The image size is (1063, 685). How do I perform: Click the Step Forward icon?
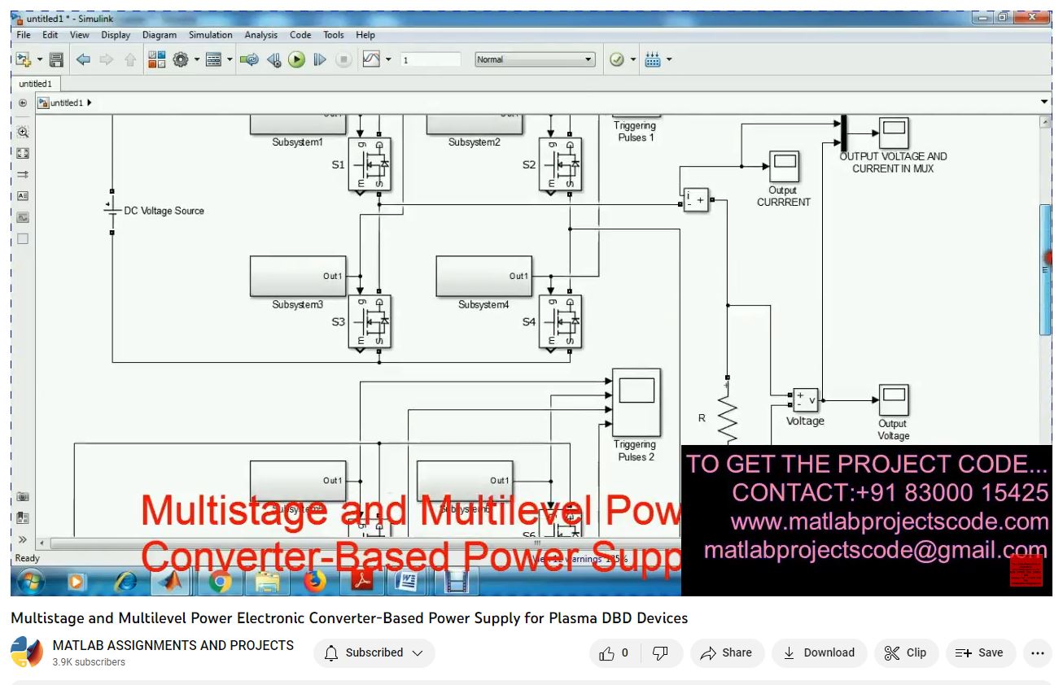pyautogui.click(x=320, y=59)
